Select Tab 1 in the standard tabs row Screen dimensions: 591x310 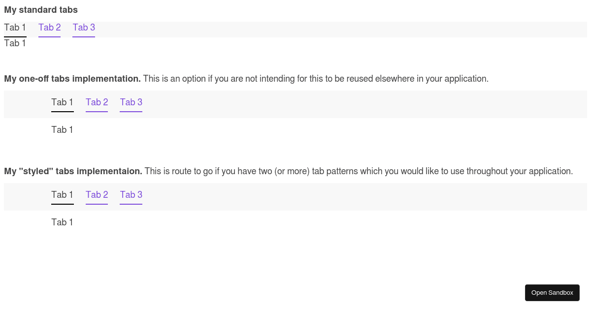click(x=15, y=28)
